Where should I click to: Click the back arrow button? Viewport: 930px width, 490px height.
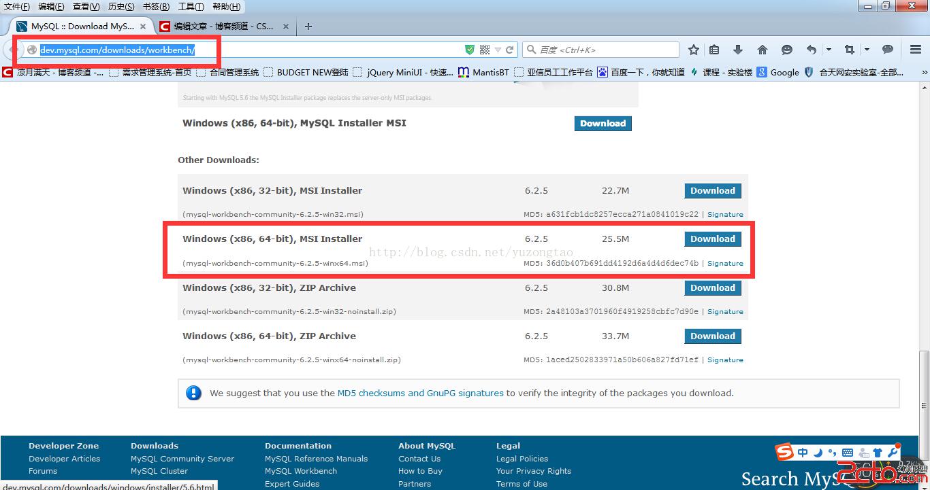point(13,50)
